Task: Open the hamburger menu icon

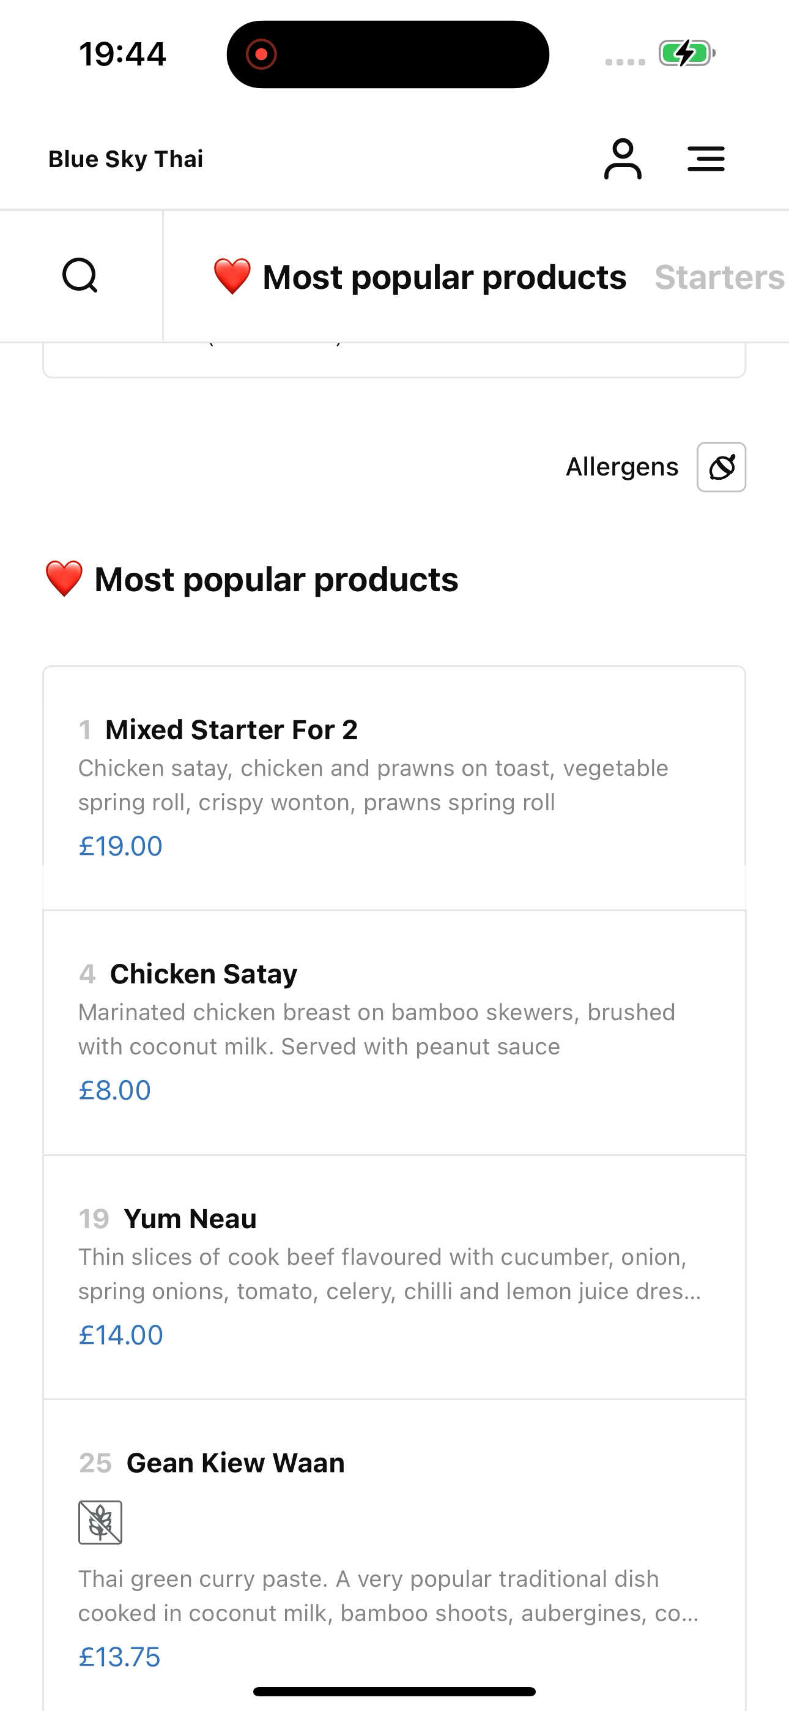Action: point(706,158)
